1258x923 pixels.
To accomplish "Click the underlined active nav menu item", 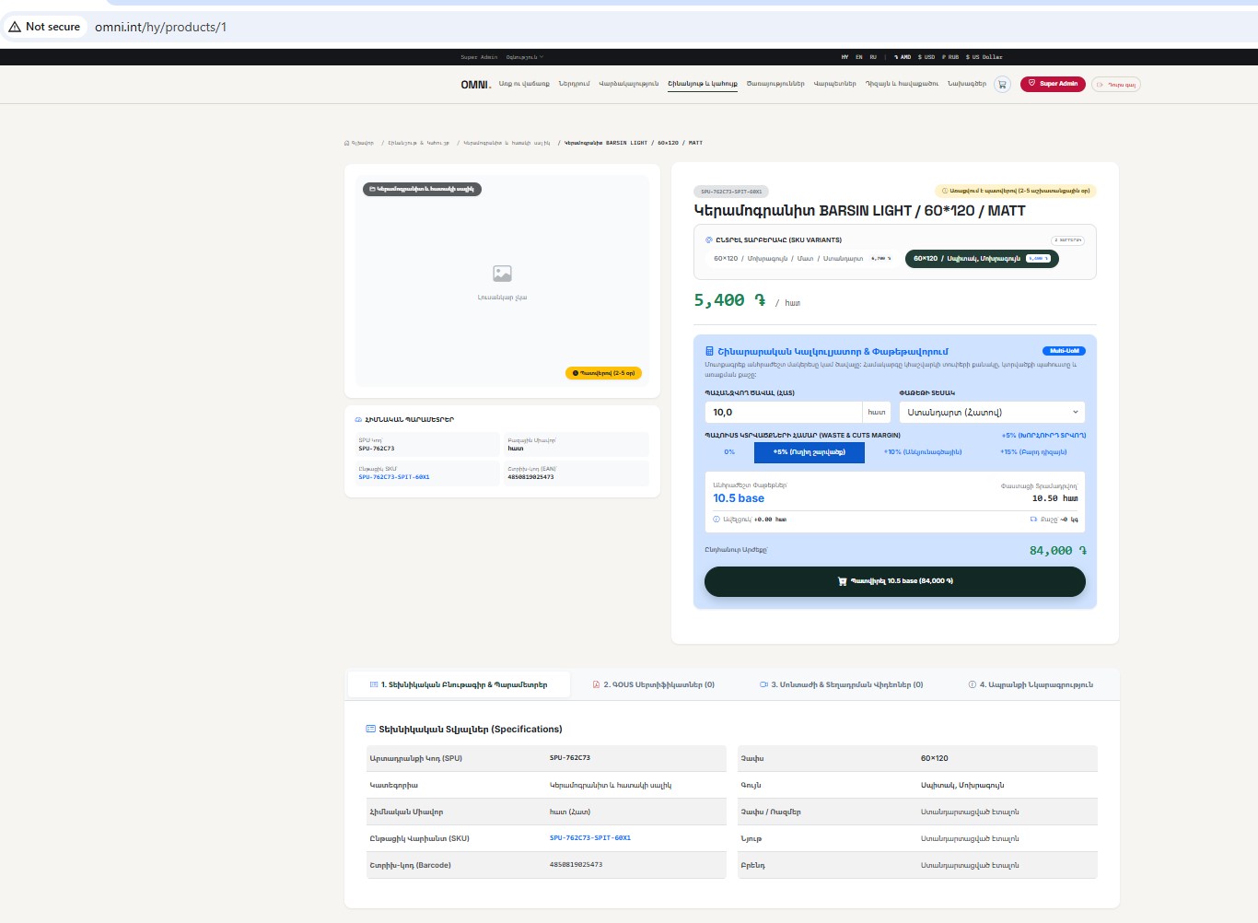I will (x=703, y=84).
